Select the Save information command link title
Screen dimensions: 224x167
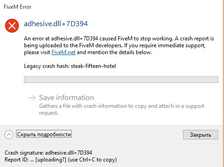(66, 98)
